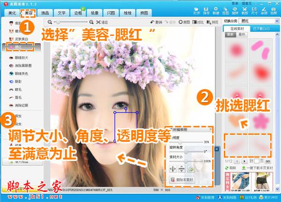Click the vertical flip icon

[x=182, y=169]
